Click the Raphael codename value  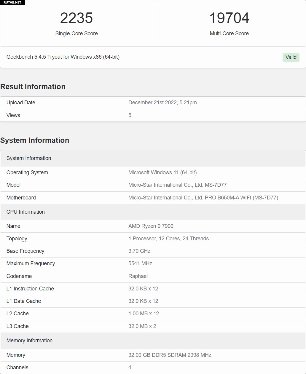138,276
